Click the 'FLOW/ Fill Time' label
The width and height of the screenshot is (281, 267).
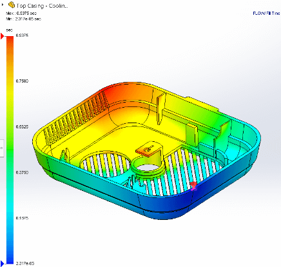(266, 14)
